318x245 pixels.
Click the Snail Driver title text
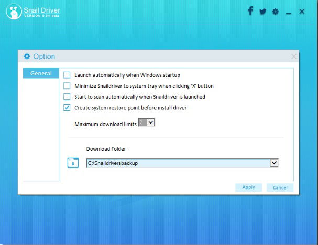42,10
